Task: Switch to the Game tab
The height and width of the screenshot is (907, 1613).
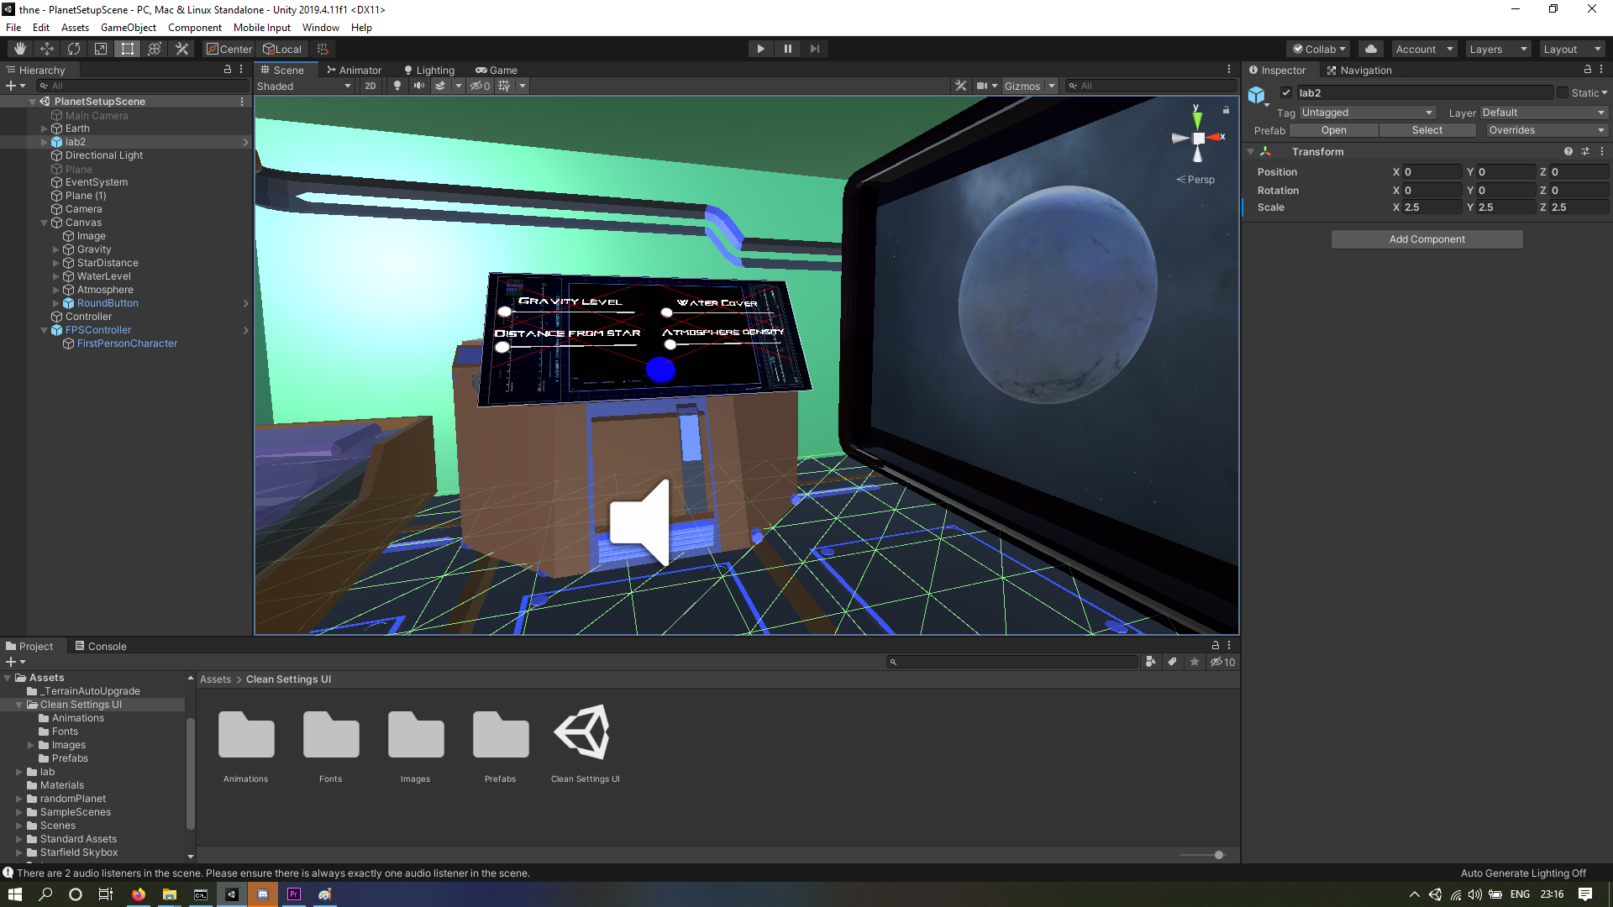Action: [497, 70]
